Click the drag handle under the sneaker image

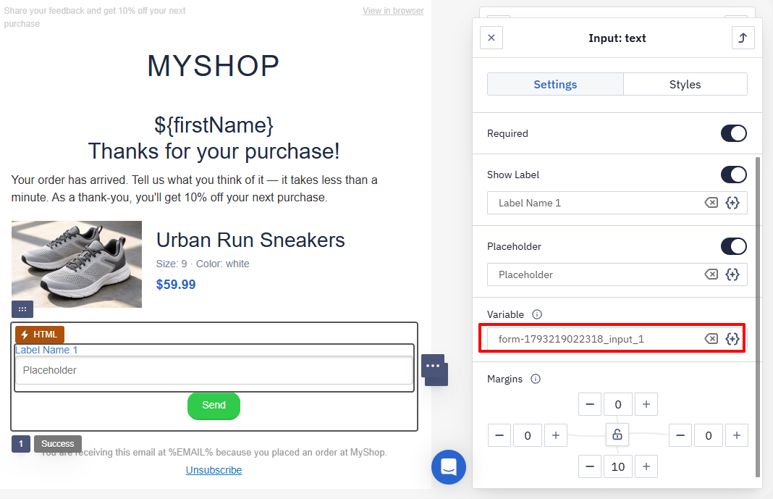coord(22,309)
